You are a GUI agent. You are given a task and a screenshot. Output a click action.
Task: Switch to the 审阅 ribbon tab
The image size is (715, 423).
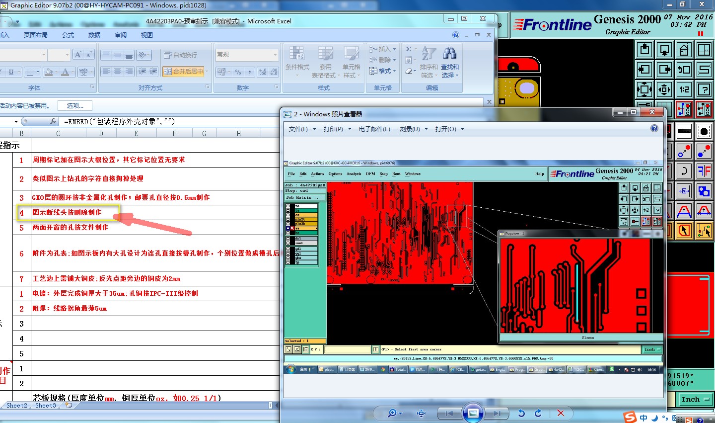(121, 35)
